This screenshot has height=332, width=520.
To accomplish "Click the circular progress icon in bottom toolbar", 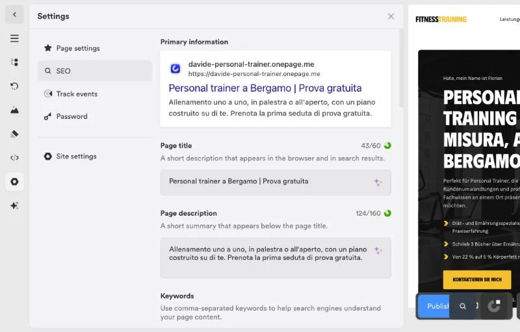I will coord(494,306).
